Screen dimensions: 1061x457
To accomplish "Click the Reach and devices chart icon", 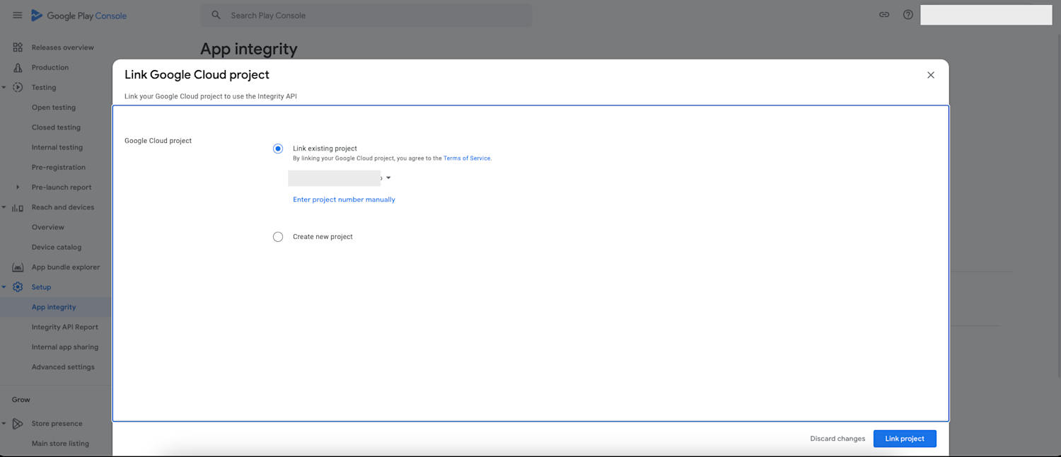I will (16, 207).
